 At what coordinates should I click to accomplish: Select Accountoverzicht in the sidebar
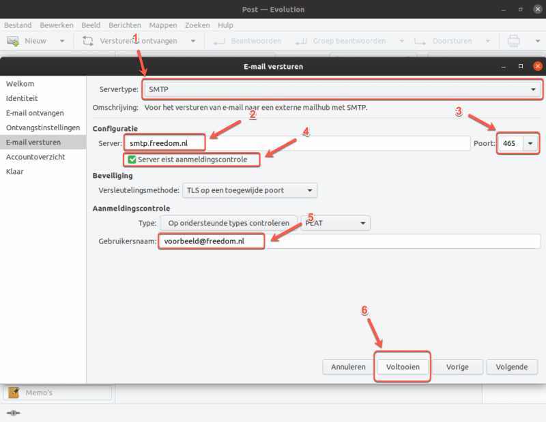35,157
